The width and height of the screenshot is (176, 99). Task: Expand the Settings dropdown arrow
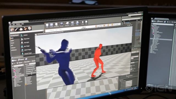(x=64, y=24)
